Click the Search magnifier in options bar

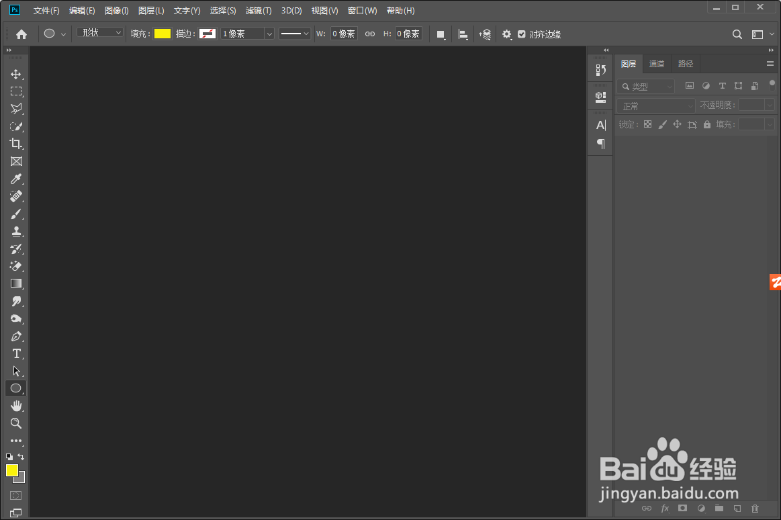(x=737, y=34)
